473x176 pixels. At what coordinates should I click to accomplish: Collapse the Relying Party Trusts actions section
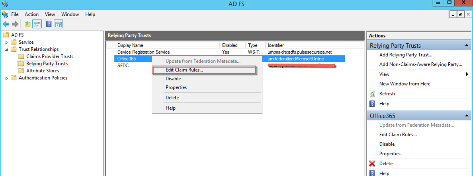coord(467,45)
